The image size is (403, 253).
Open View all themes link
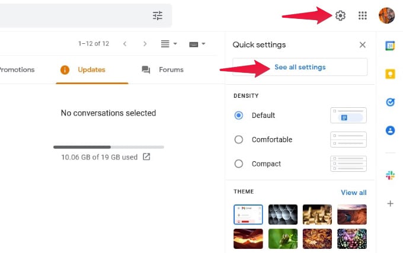point(354,193)
